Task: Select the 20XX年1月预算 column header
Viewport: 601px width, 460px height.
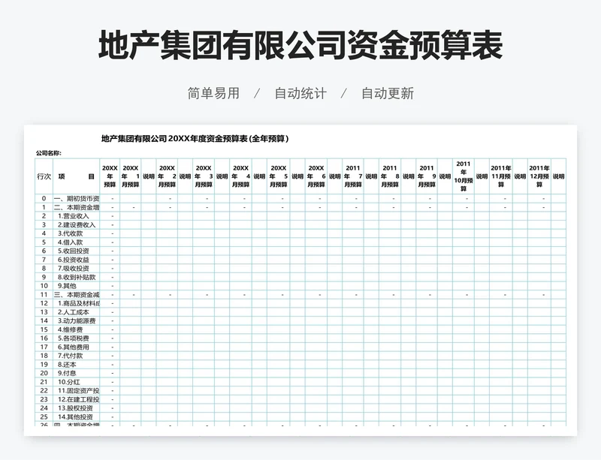Action: coord(130,176)
